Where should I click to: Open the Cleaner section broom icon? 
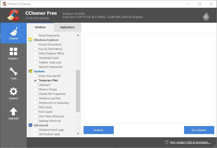pos(13,31)
